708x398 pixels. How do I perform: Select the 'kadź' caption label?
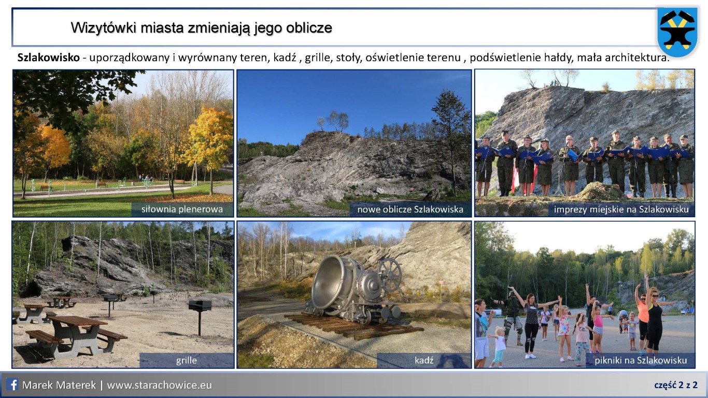[x=423, y=360]
